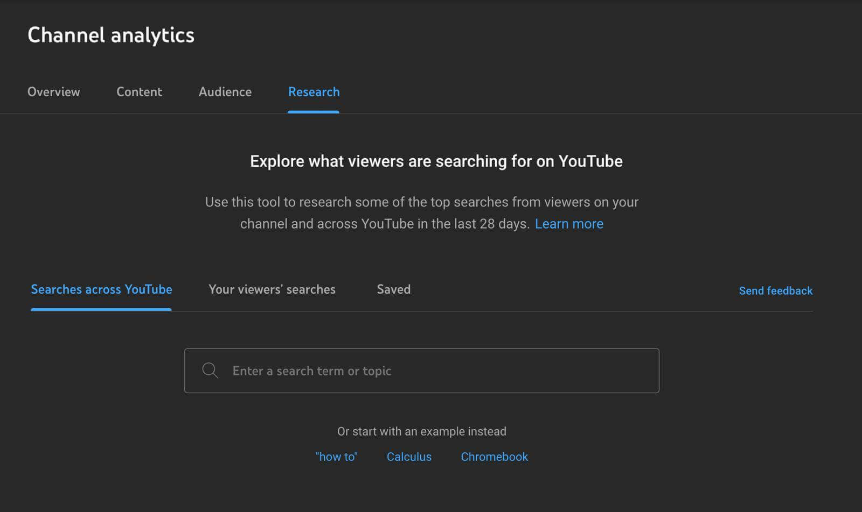
Task: Click inside the search term input field
Action: pos(422,371)
